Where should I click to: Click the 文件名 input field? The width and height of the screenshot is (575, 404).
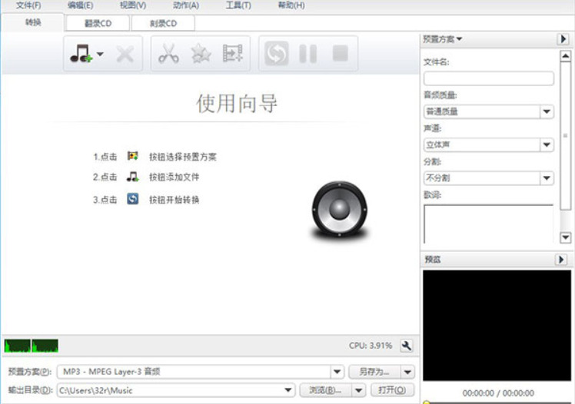pos(488,78)
